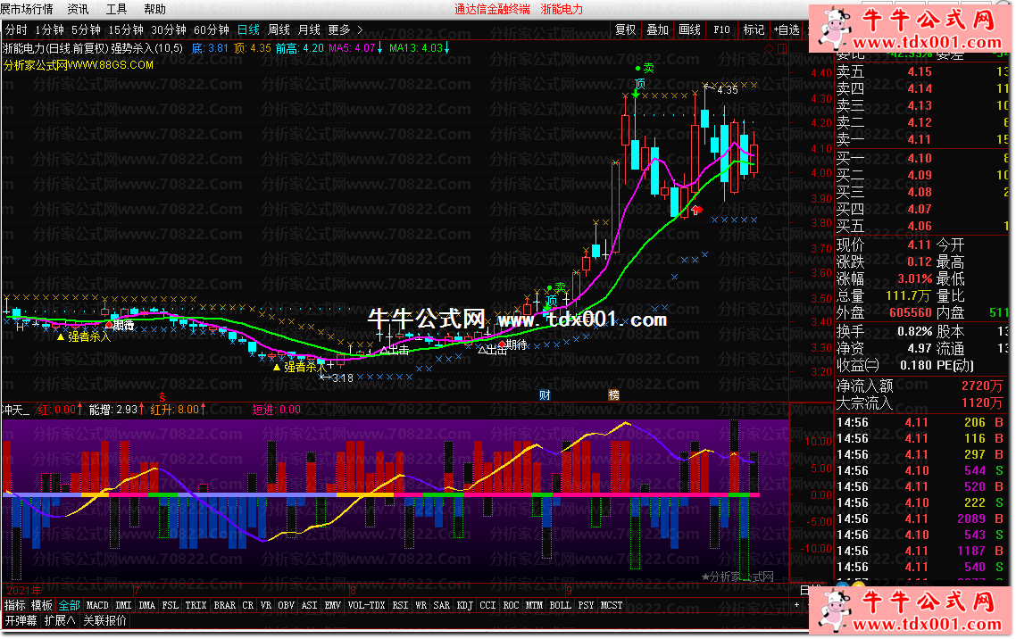Click the 关联报价 button
Screen dimensions: 1016x639
click(104, 621)
